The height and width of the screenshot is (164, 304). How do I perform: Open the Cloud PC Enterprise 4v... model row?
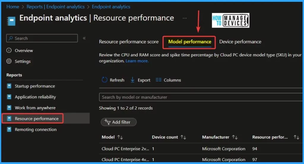125,160
